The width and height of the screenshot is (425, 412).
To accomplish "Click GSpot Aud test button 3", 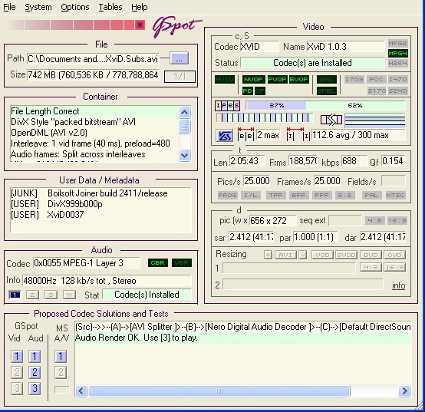I will pyautogui.click(x=35, y=388).
